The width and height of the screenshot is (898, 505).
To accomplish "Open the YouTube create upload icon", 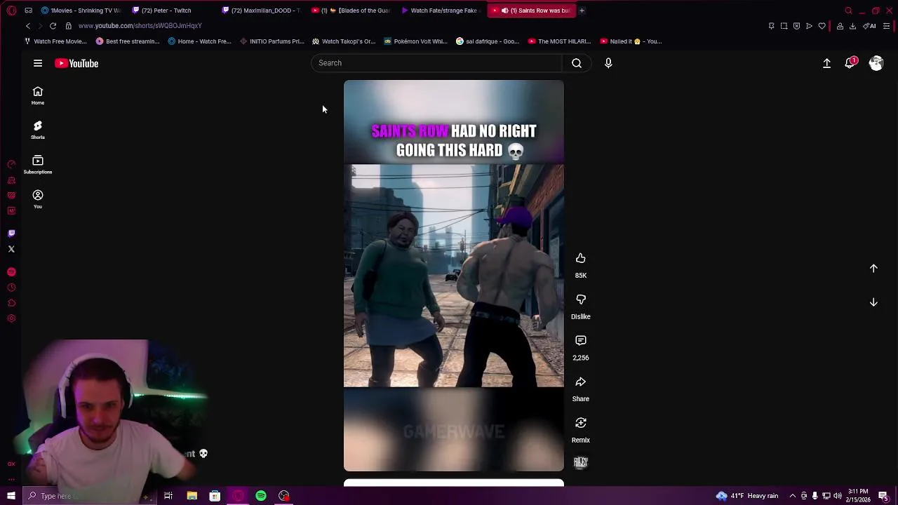I will tap(826, 63).
